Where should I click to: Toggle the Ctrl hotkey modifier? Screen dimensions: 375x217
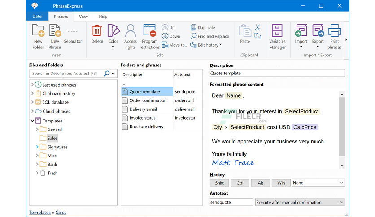(x=240, y=183)
